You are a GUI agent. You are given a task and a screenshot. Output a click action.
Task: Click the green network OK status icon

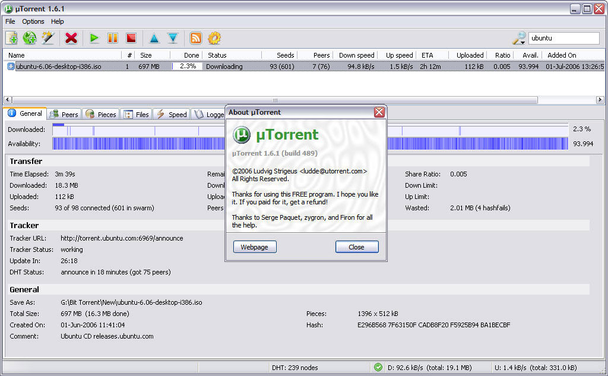378,367
